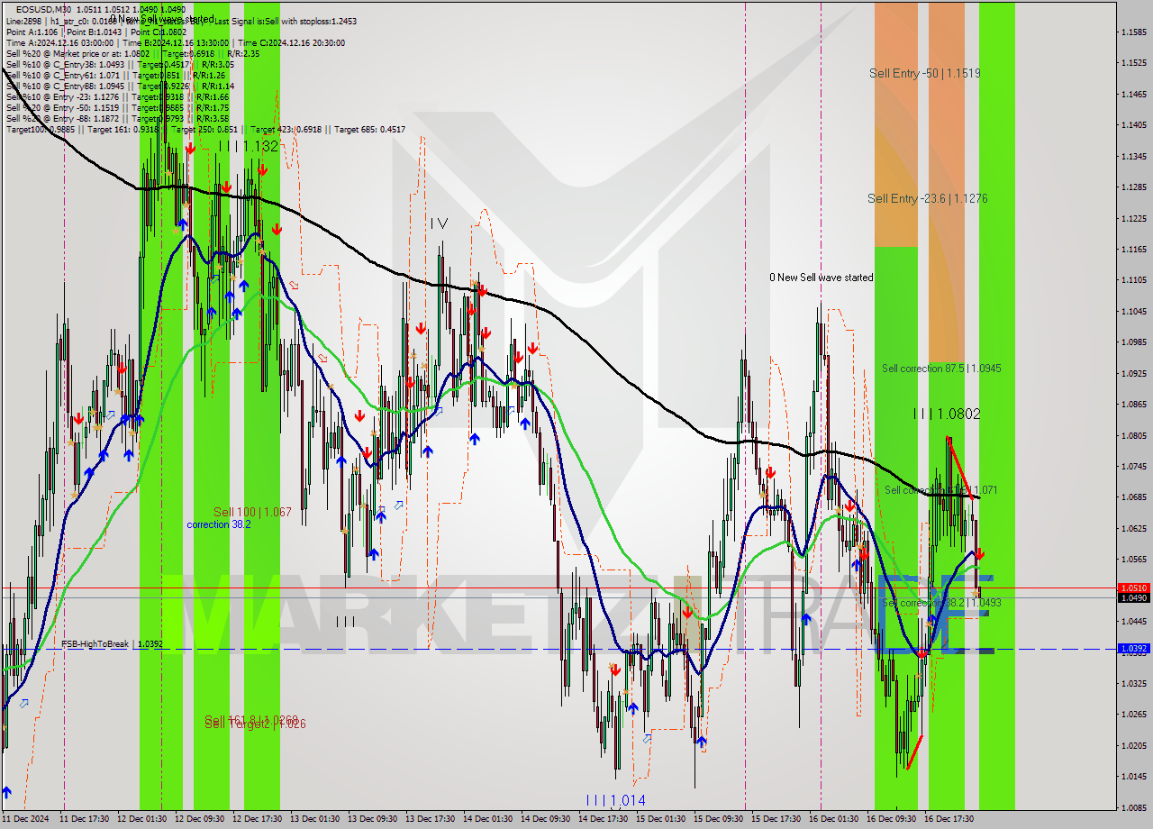Select the 'I I I 1.132' wave label

(248, 146)
